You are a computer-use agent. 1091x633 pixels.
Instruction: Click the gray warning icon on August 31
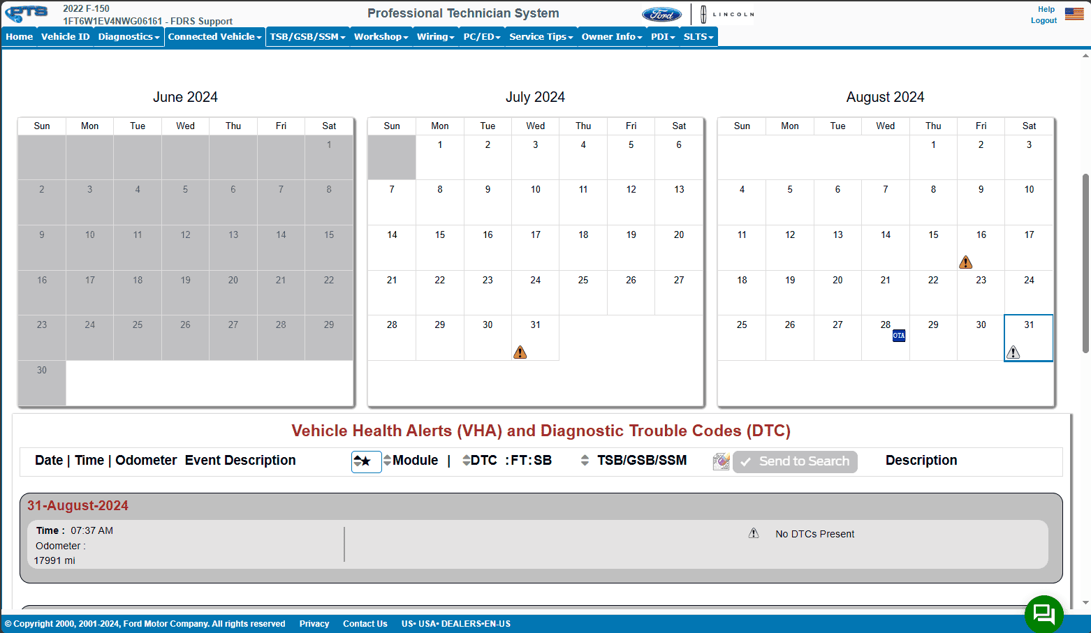click(x=1013, y=352)
